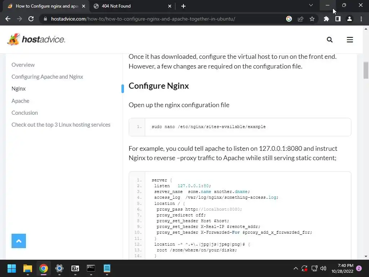The image size is (369, 277).
Task: Open the Conclusion section link
Action: coord(25,113)
